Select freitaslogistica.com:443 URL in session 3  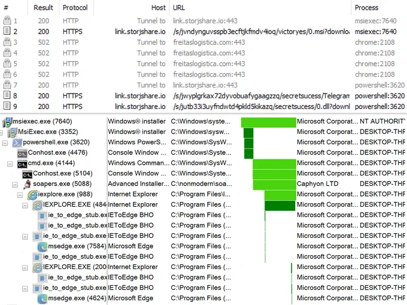(x=209, y=42)
